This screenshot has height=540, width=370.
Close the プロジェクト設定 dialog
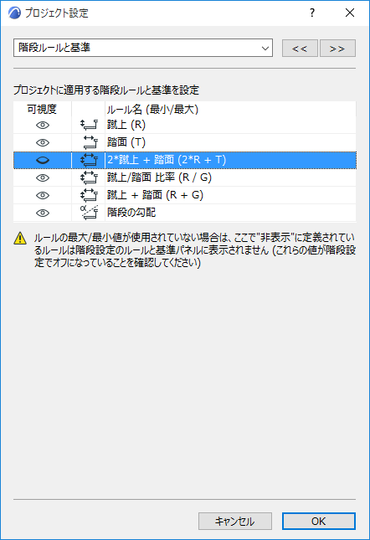pos(350,13)
